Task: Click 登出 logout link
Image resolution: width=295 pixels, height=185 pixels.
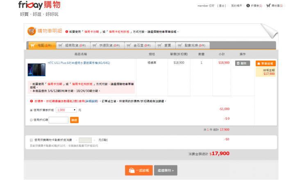Action: (x=222, y=6)
